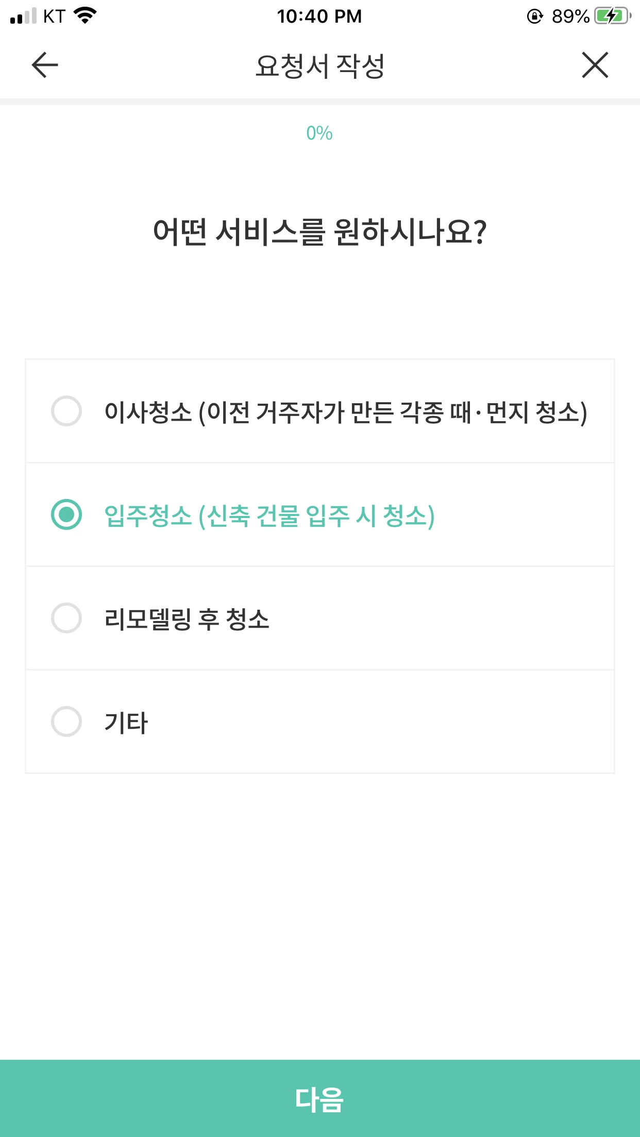This screenshot has height=1137, width=640.
Task: Tap the 89% battery percentage text
Action: (570, 16)
